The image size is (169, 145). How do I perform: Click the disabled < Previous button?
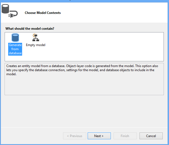[75, 136]
